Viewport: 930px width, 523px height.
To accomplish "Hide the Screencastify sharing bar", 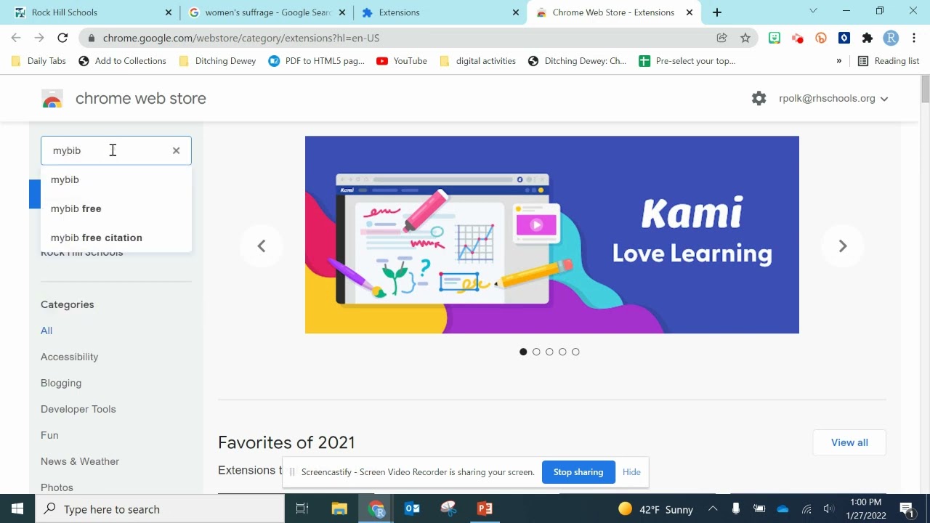I will coord(631,472).
